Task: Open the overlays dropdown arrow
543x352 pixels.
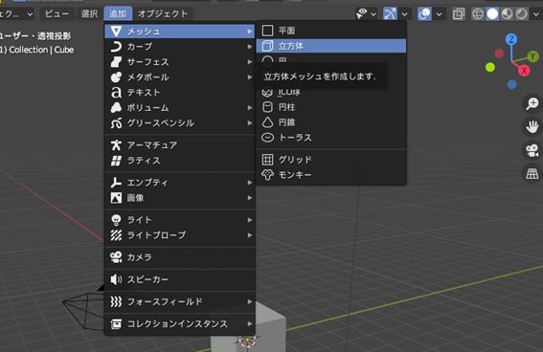Action: [439, 14]
